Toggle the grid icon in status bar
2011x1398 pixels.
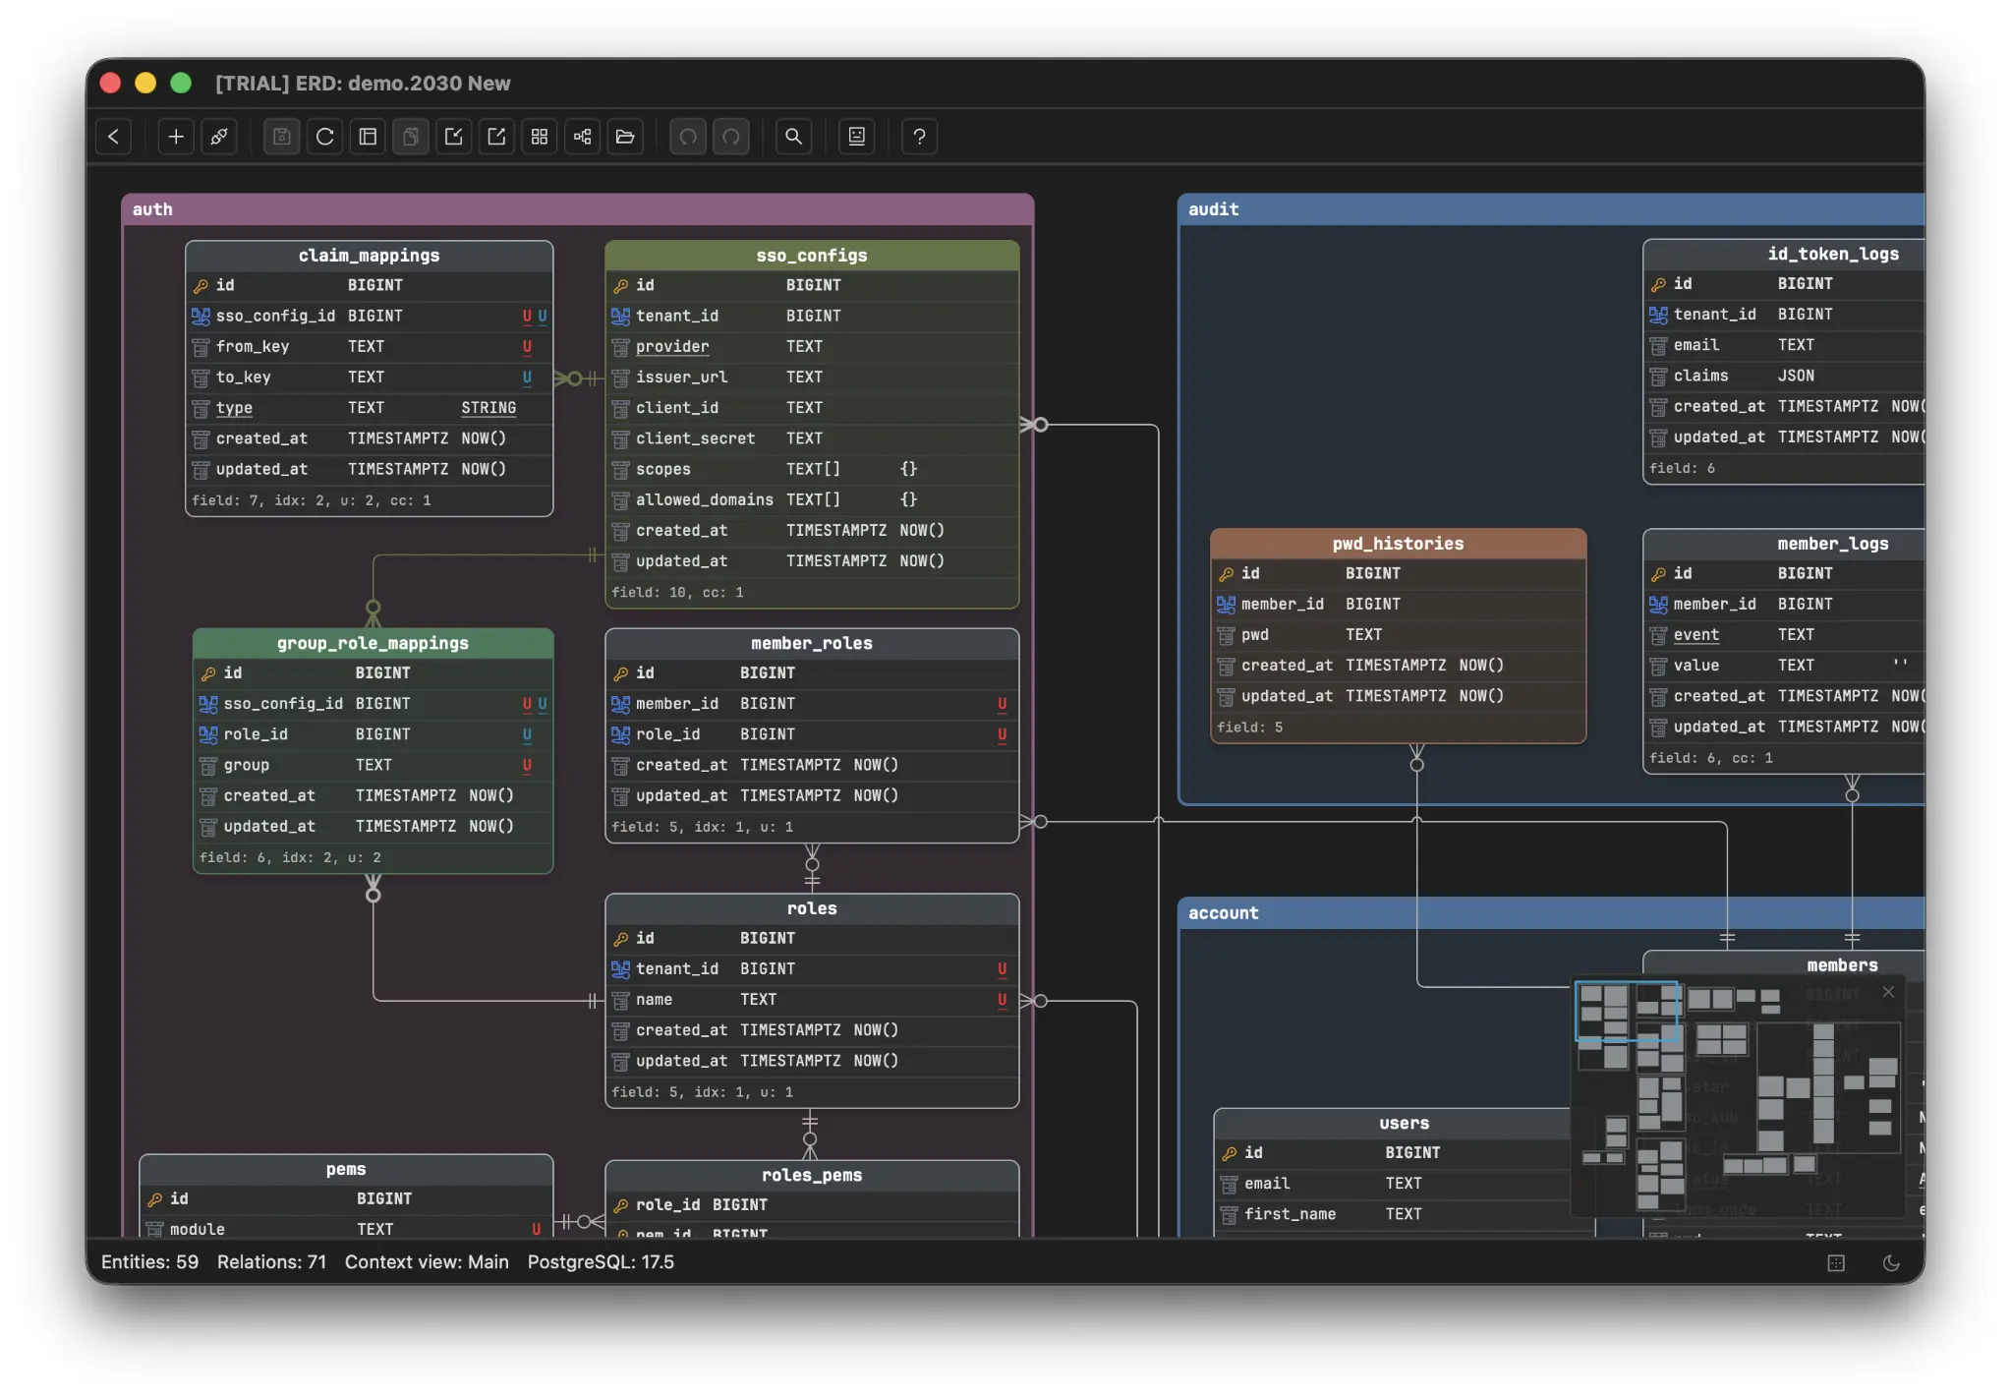1836,1263
